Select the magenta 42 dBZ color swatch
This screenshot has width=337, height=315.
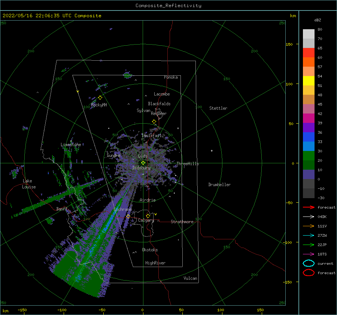point(309,118)
